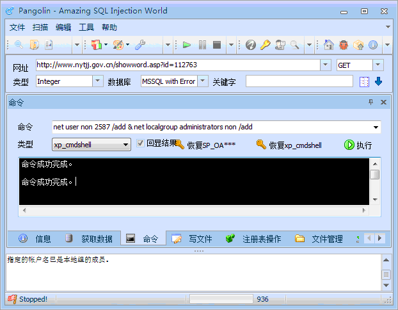
Task: Pause the scan with pause icon
Action: click(202, 45)
